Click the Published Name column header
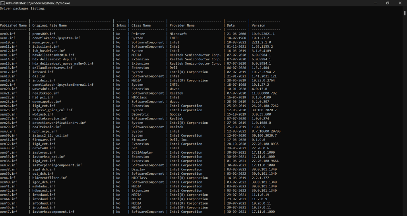The height and width of the screenshot is (216, 407). (x=13, y=25)
